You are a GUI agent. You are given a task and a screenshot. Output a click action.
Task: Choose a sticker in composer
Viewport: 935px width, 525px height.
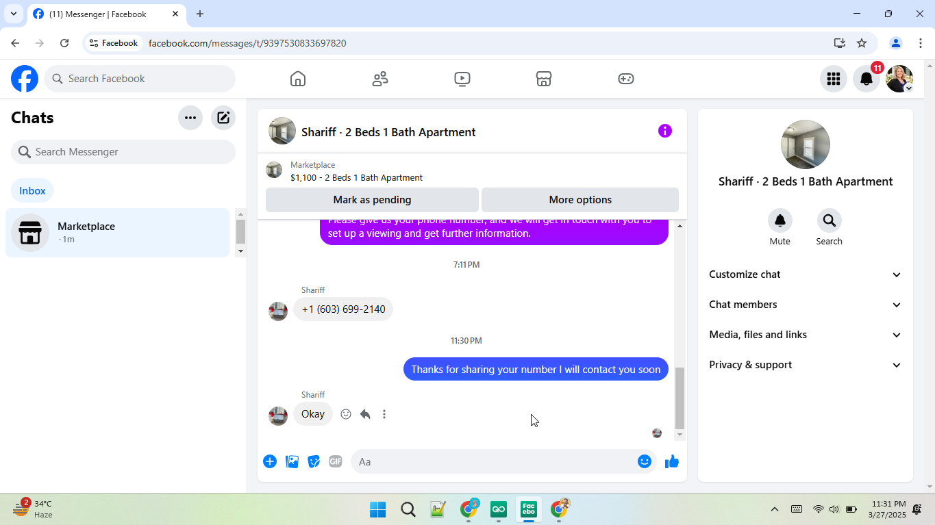tap(314, 461)
